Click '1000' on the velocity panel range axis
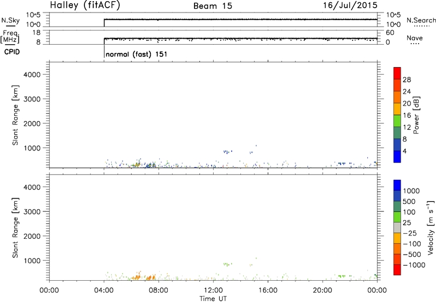The height and width of the screenshot is (302, 436). [x=32, y=261]
